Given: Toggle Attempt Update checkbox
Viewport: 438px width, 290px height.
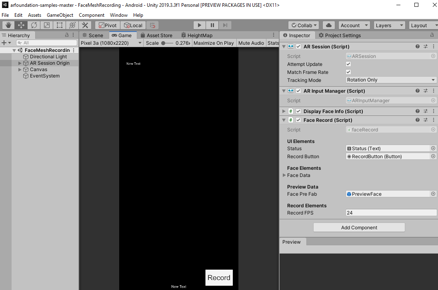Looking at the screenshot, I should [348, 64].
